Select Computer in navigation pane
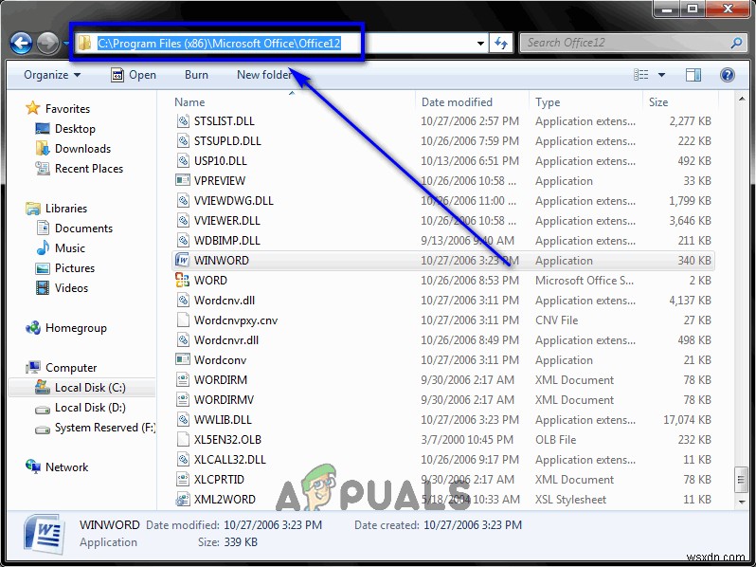Image resolution: width=756 pixels, height=567 pixels. point(71,368)
